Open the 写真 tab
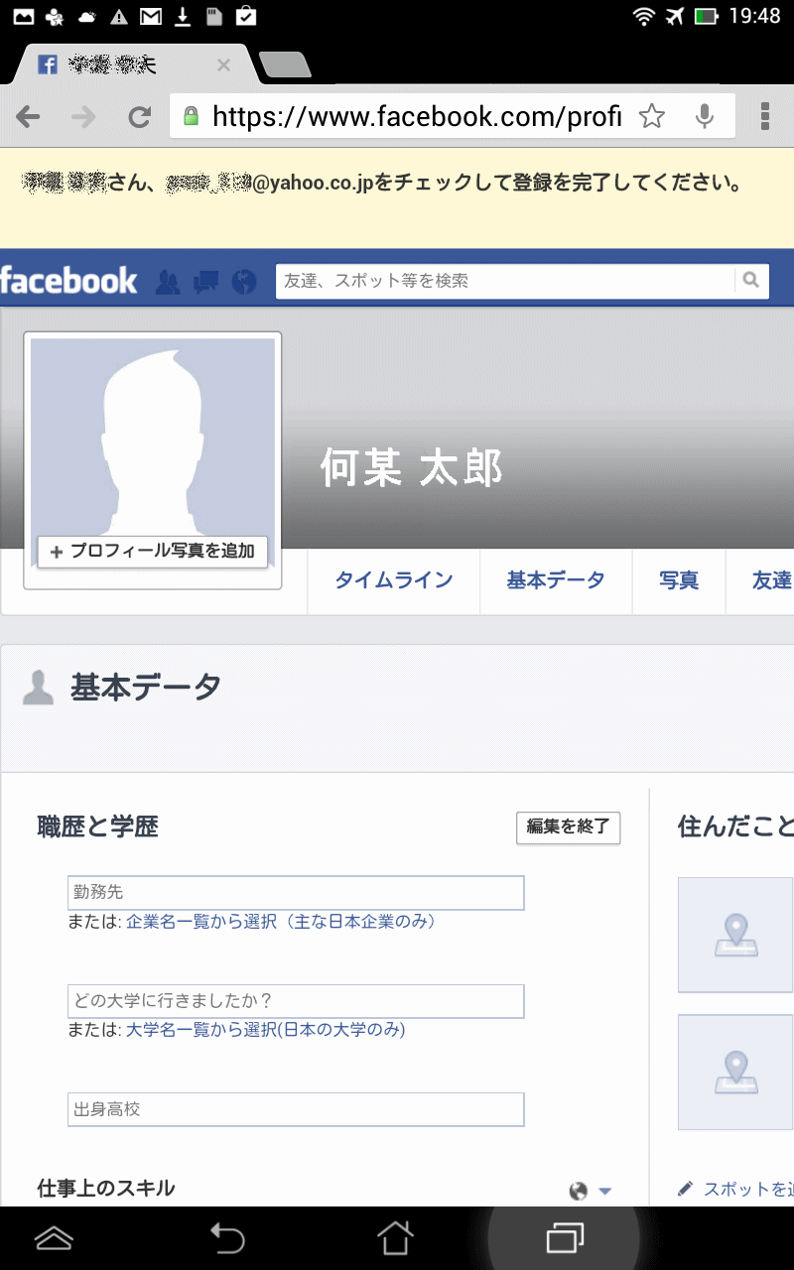Image resolution: width=794 pixels, height=1270 pixels. coord(679,581)
